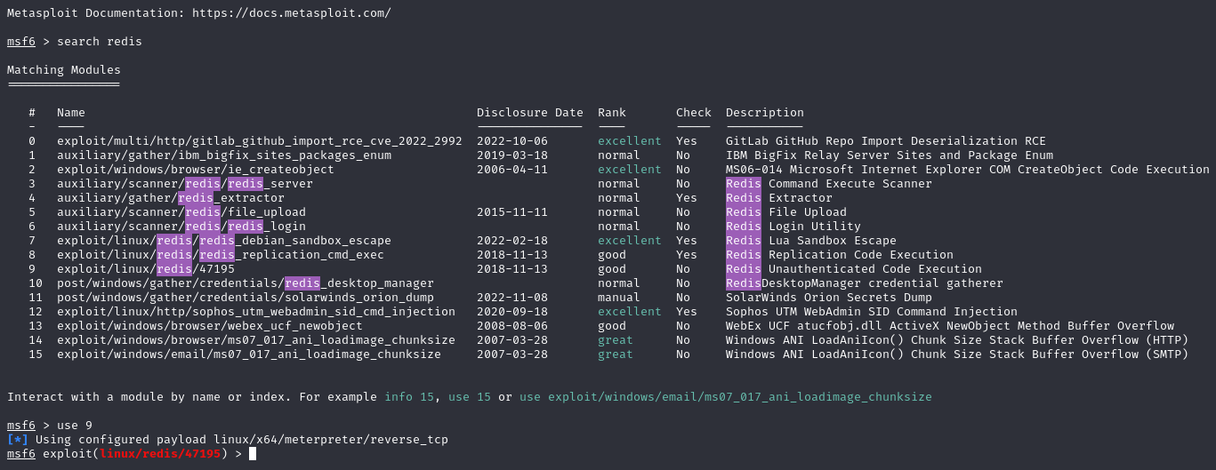The height and width of the screenshot is (470, 1216).
Task: Click the auxiliary/gather/redis_extractor module row
Action: click(x=171, y=198)
